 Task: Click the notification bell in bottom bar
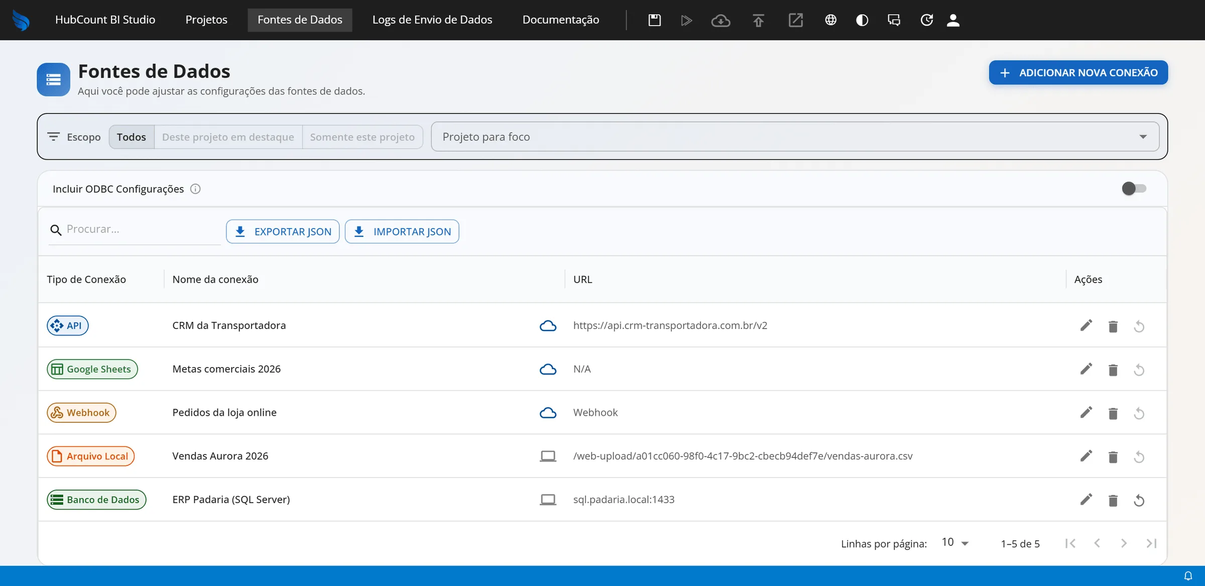[x=1188, y=576]
